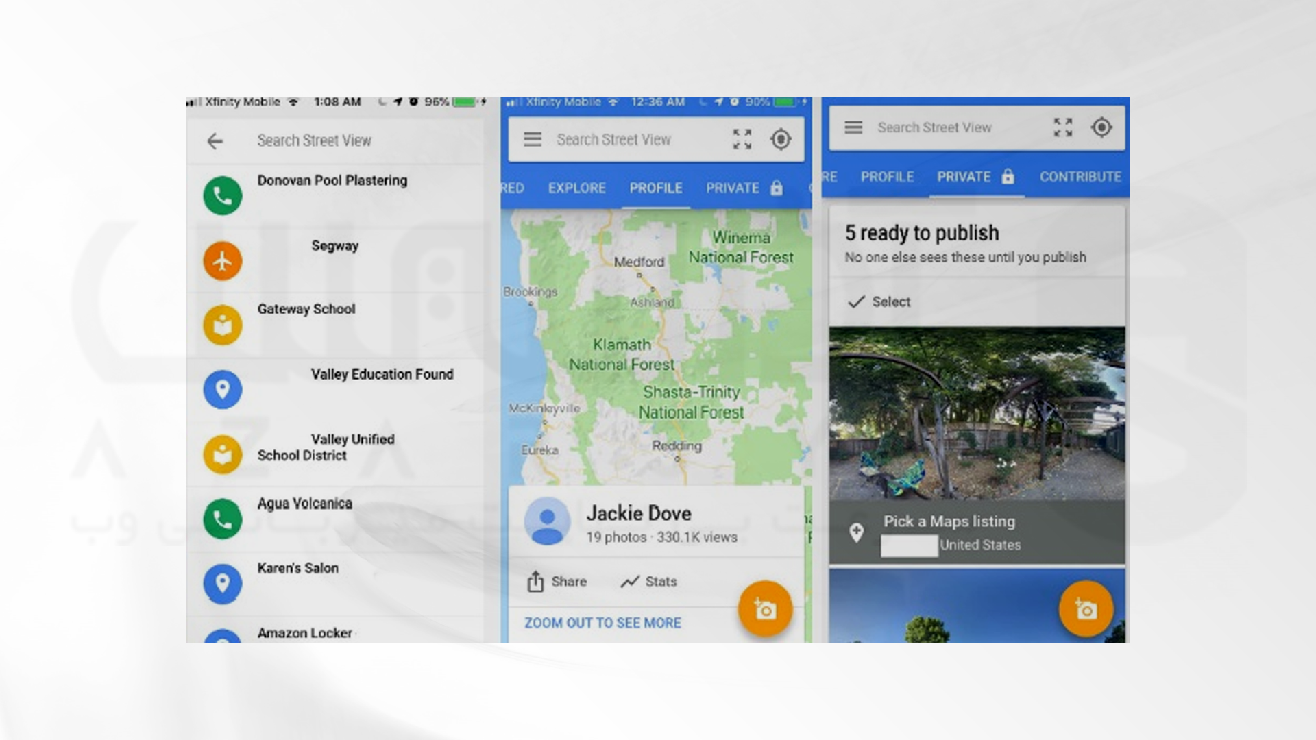Tap the phone icon for Agua Volcanica
The image size is (1316, 740).
point(222,518)
